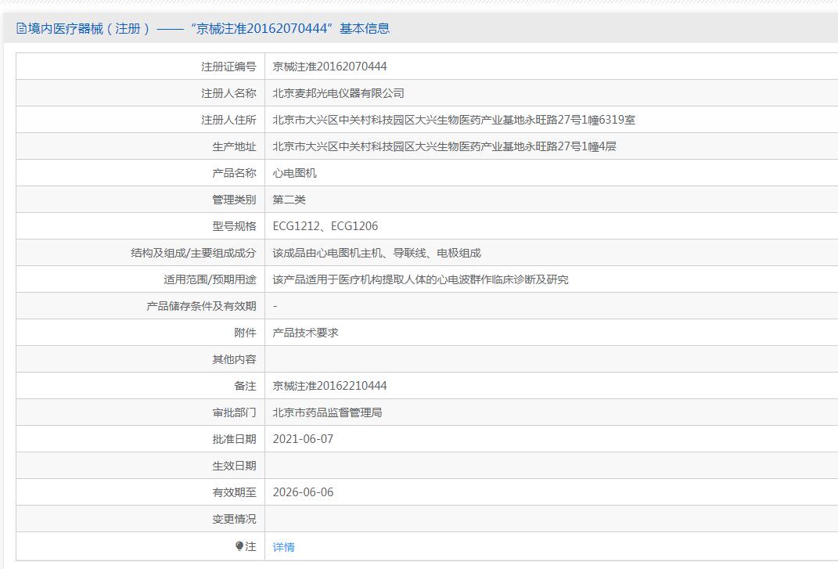The width and height of the screenshot is (838, 569).
Task: Select registration number 京械注准20162070444 value
Action: 329,67
